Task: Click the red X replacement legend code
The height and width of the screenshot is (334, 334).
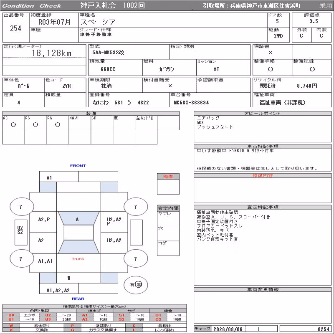Action: tap(11, 330)
